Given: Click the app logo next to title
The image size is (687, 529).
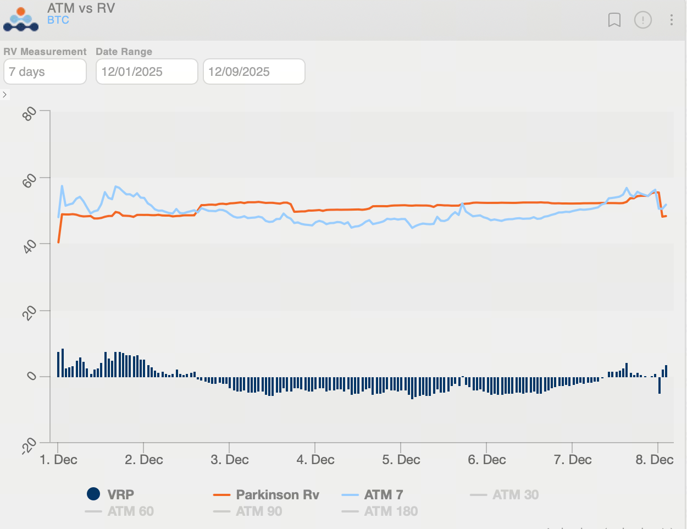Looking at the screenshot, I should click(21, 19).
